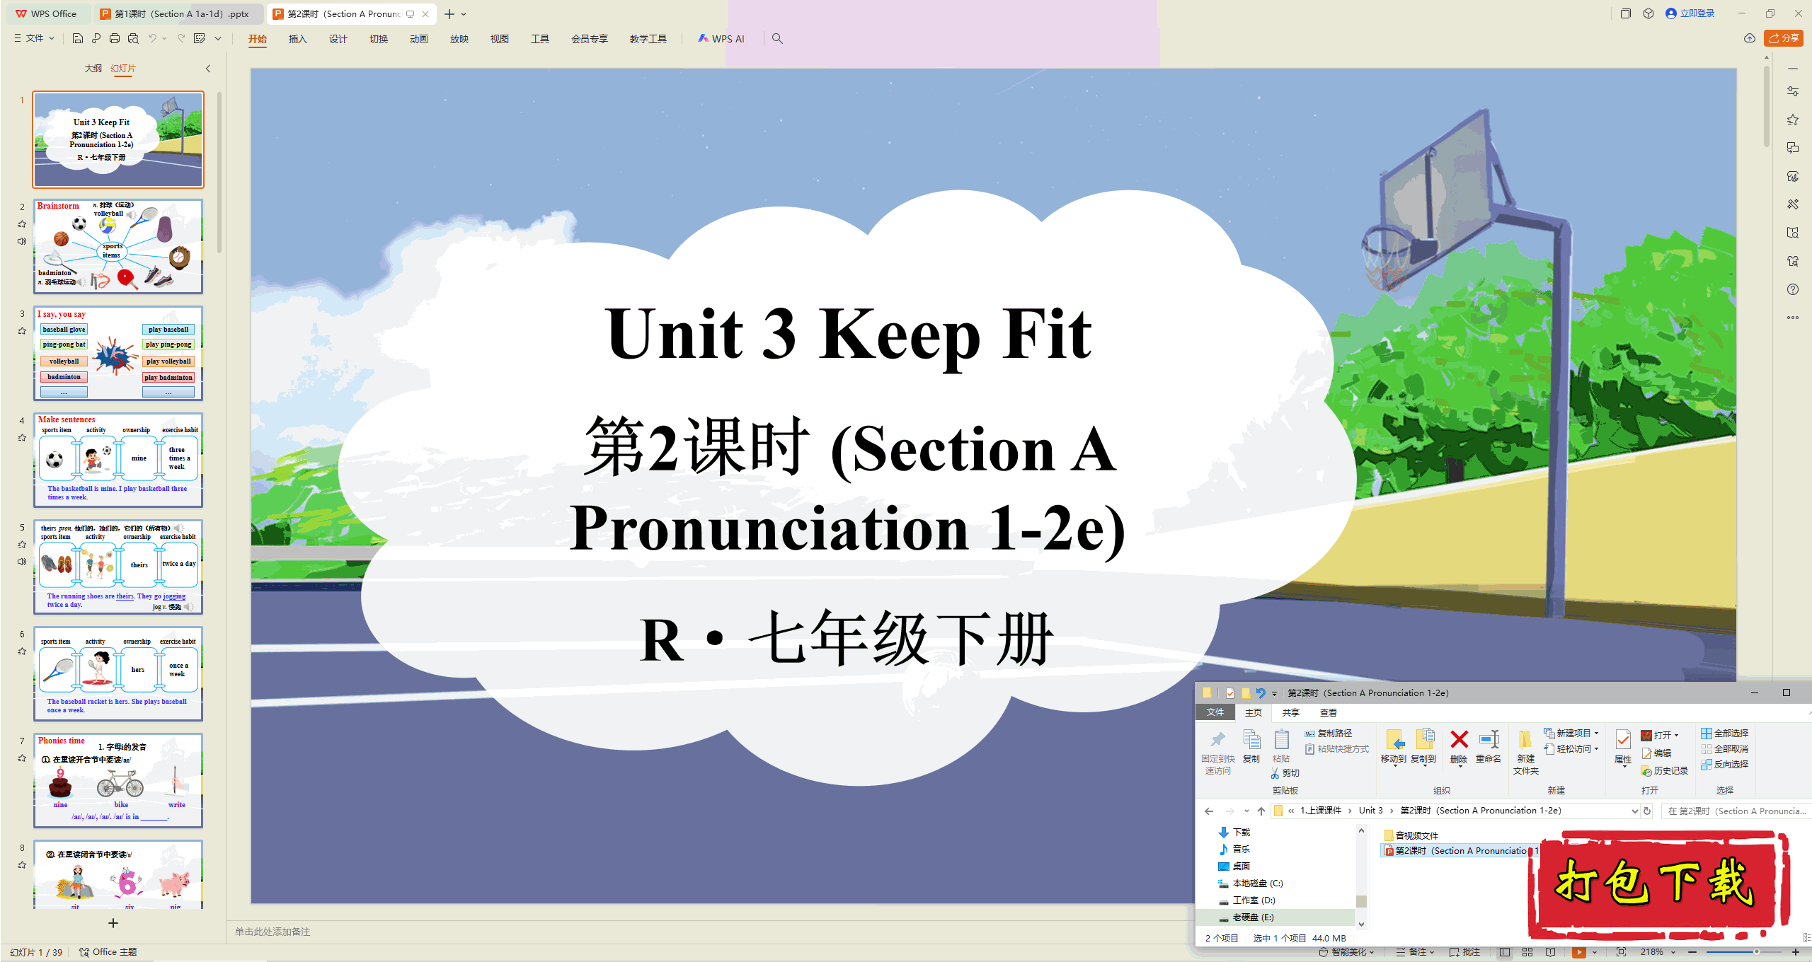1812x962 pixels.
Task: Open the 查看 tab in Explorer
Action: tap(1328, 713)
